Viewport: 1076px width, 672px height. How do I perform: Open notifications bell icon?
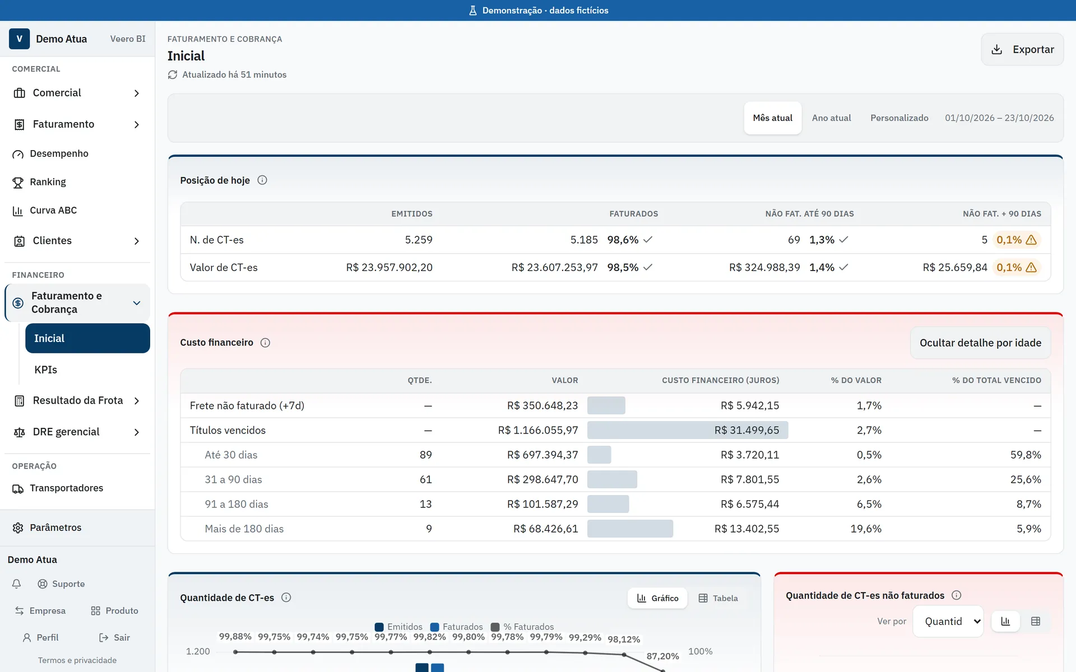point(16,584)
